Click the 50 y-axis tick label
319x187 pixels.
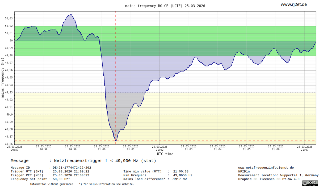11,41
